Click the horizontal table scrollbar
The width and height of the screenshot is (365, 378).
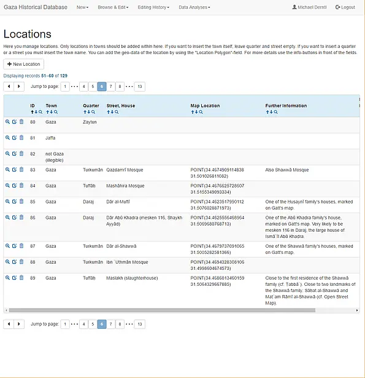tap(162, 310)
